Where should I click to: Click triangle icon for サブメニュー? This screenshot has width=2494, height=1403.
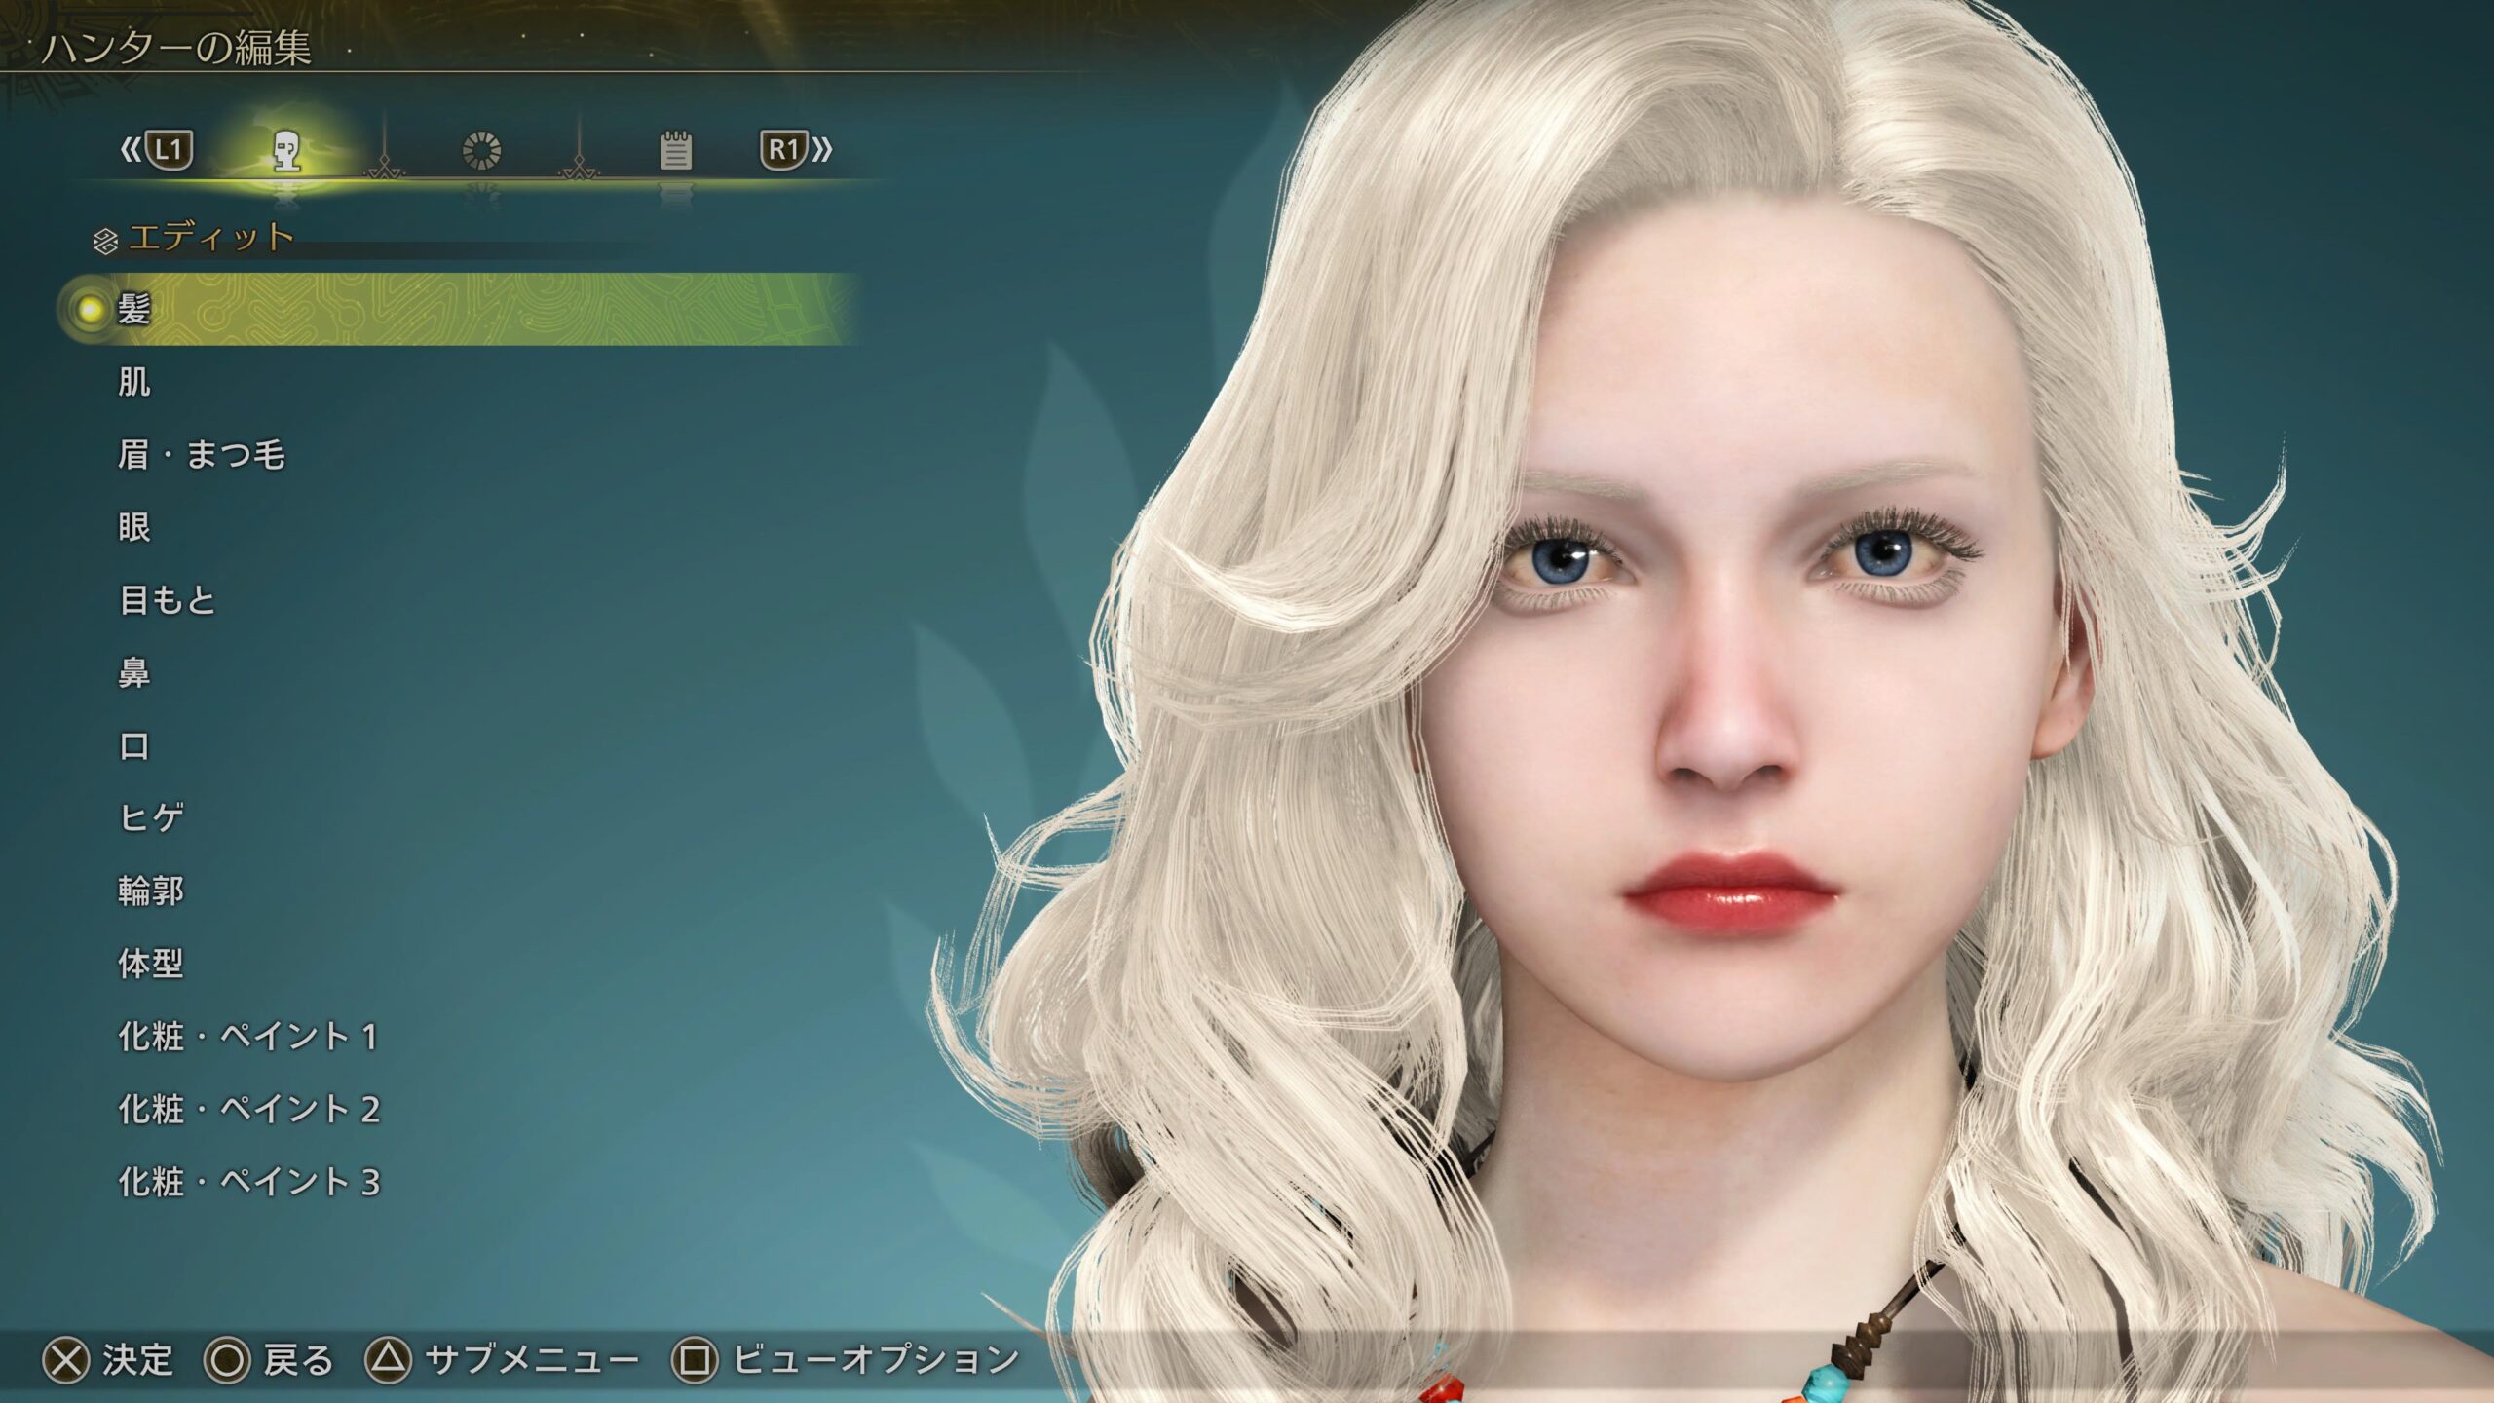tap(388, 1360)
